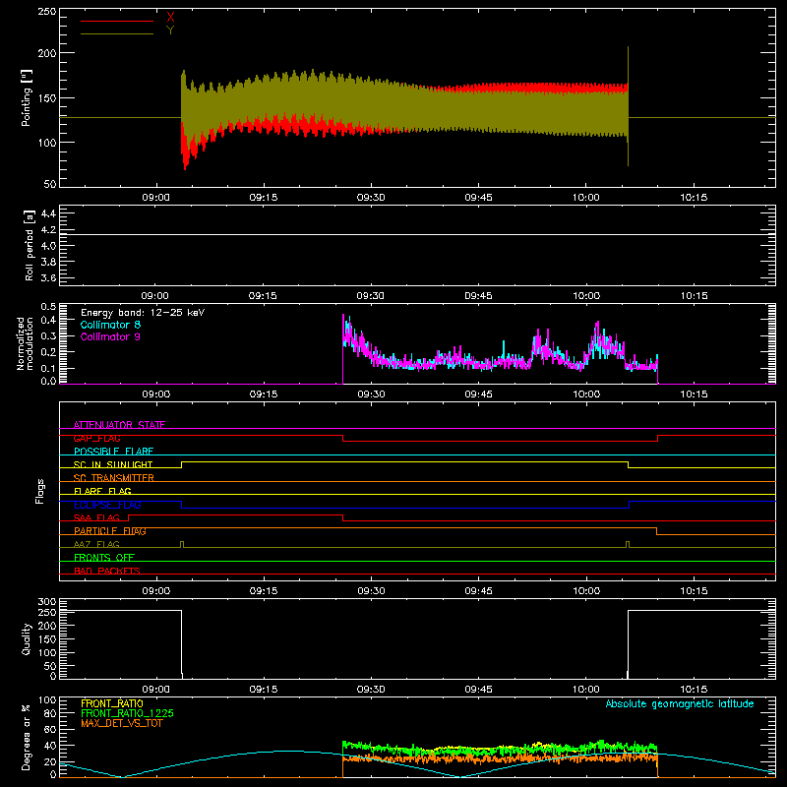Select the cyan "Collimator 8" legend entry
Screen dimensions: 787x787
pos(110,325)
